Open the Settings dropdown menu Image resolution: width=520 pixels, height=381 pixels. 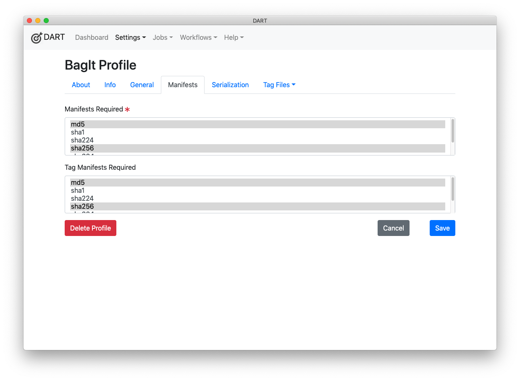tap(130, 37)
